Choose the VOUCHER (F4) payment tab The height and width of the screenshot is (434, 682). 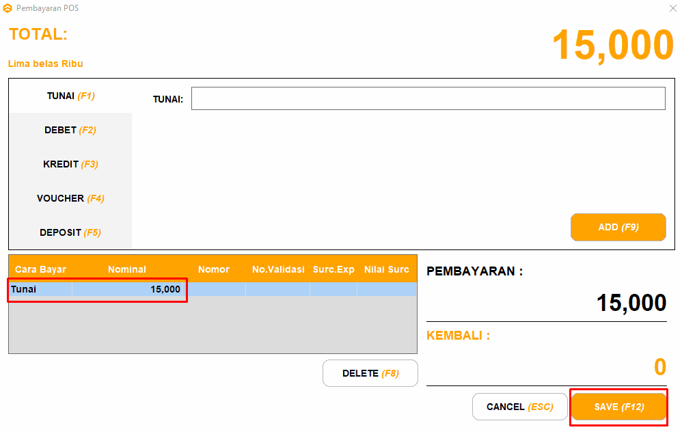[70, 198]
